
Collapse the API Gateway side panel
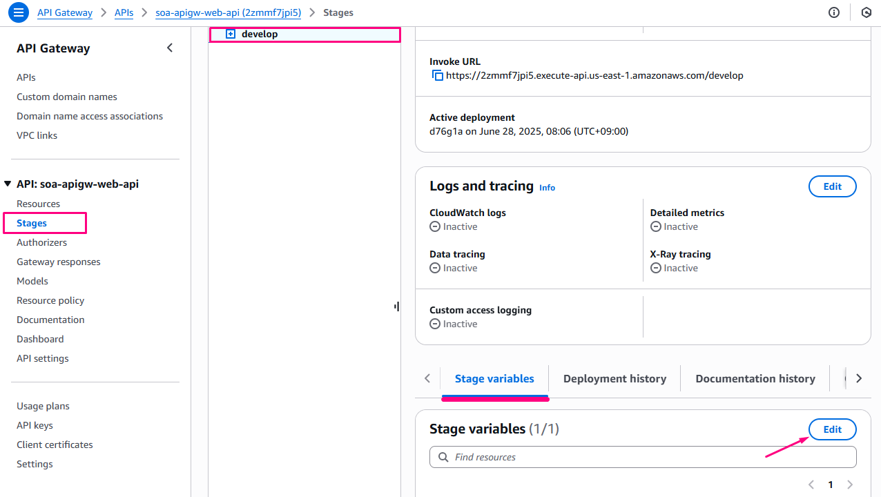coord(170,48)
